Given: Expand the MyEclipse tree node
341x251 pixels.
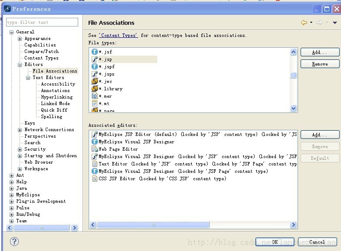Looking at the screenshot, I should tap(12, 195).
